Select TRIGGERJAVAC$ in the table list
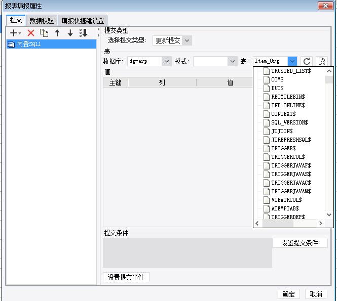This screenshot has width=337, height=301. click(291, 183)
